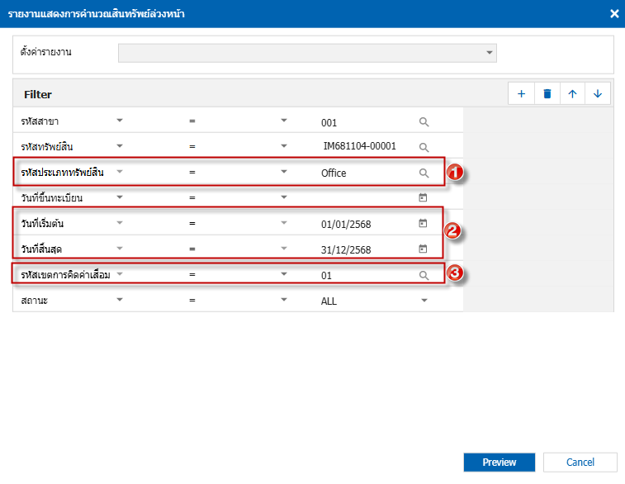Viewport: 625px width, 484px height.
Task: Open the สถานะ ALL value dropdown
Action: (424, 301)
